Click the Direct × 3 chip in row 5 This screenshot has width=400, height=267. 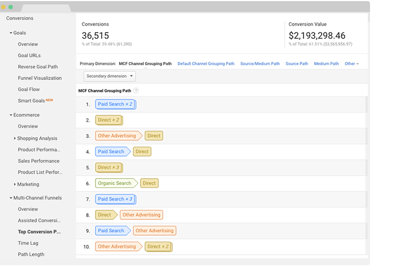tap(109, 168)
